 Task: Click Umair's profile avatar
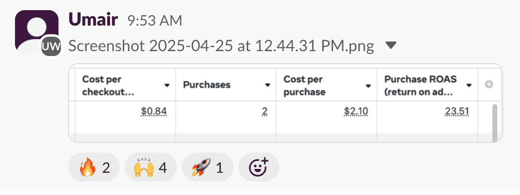coord(34,31)
